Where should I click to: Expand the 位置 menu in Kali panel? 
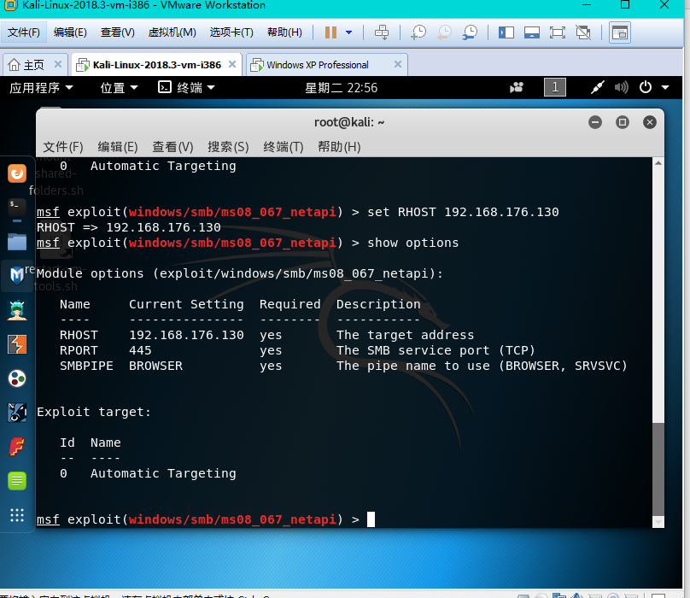(119, 88)
